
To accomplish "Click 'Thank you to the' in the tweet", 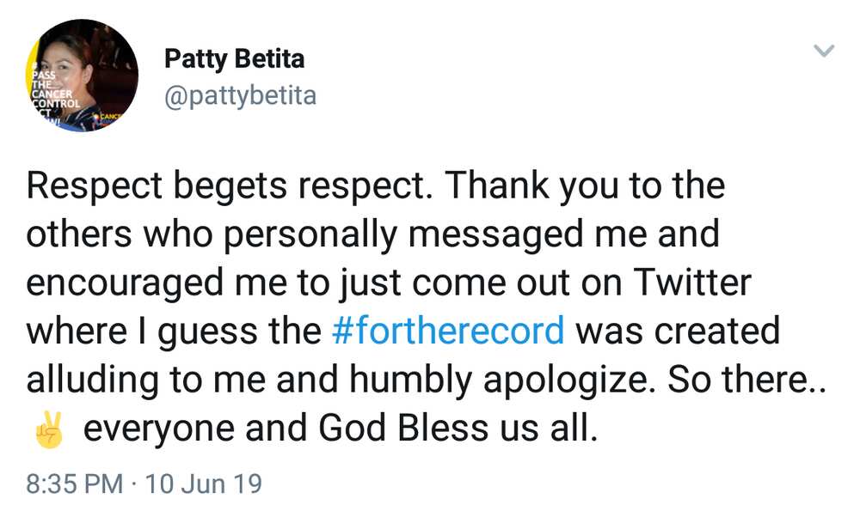I will (x=584, y=186).
